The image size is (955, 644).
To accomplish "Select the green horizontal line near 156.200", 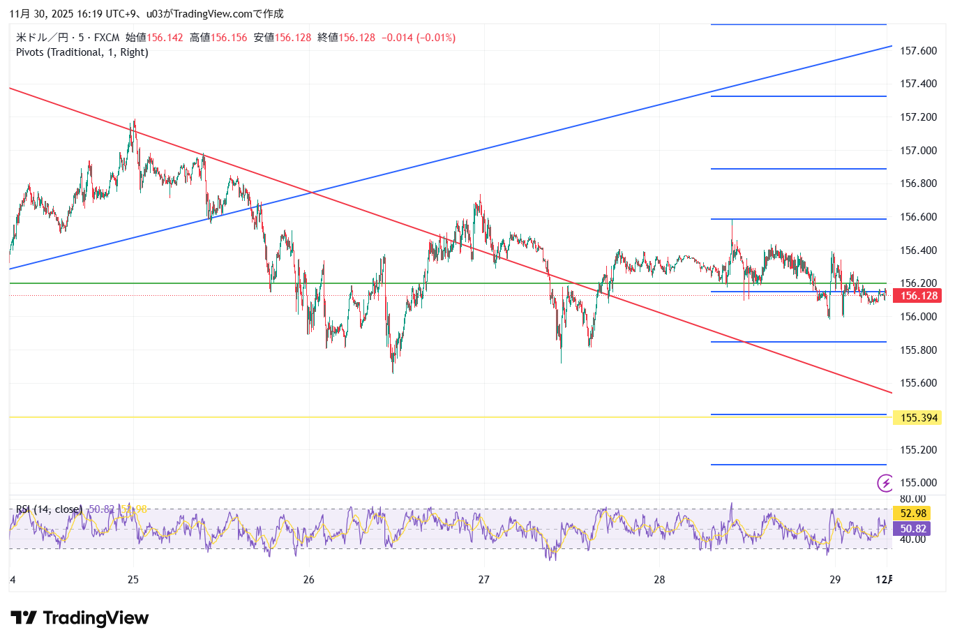I will click(419, 283).
